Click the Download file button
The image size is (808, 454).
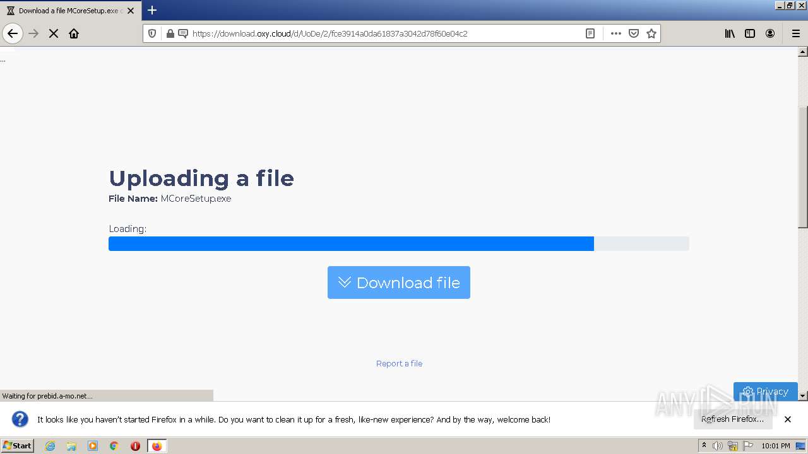click(399, 282)
